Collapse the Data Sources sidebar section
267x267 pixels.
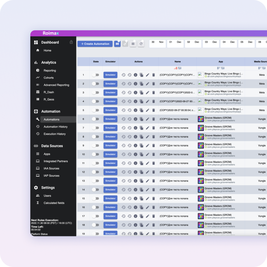pos(52,146)
